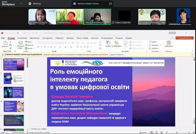Image resolution: width=196 pixels, height=134 pixels.
Task: Click the Zoom Meeting participants icon
Action: (30, 3)
